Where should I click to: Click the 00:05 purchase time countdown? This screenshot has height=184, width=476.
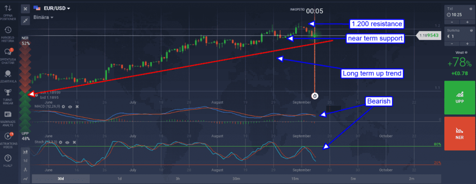315,11
